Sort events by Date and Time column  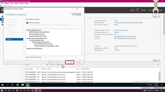(86, 69)
